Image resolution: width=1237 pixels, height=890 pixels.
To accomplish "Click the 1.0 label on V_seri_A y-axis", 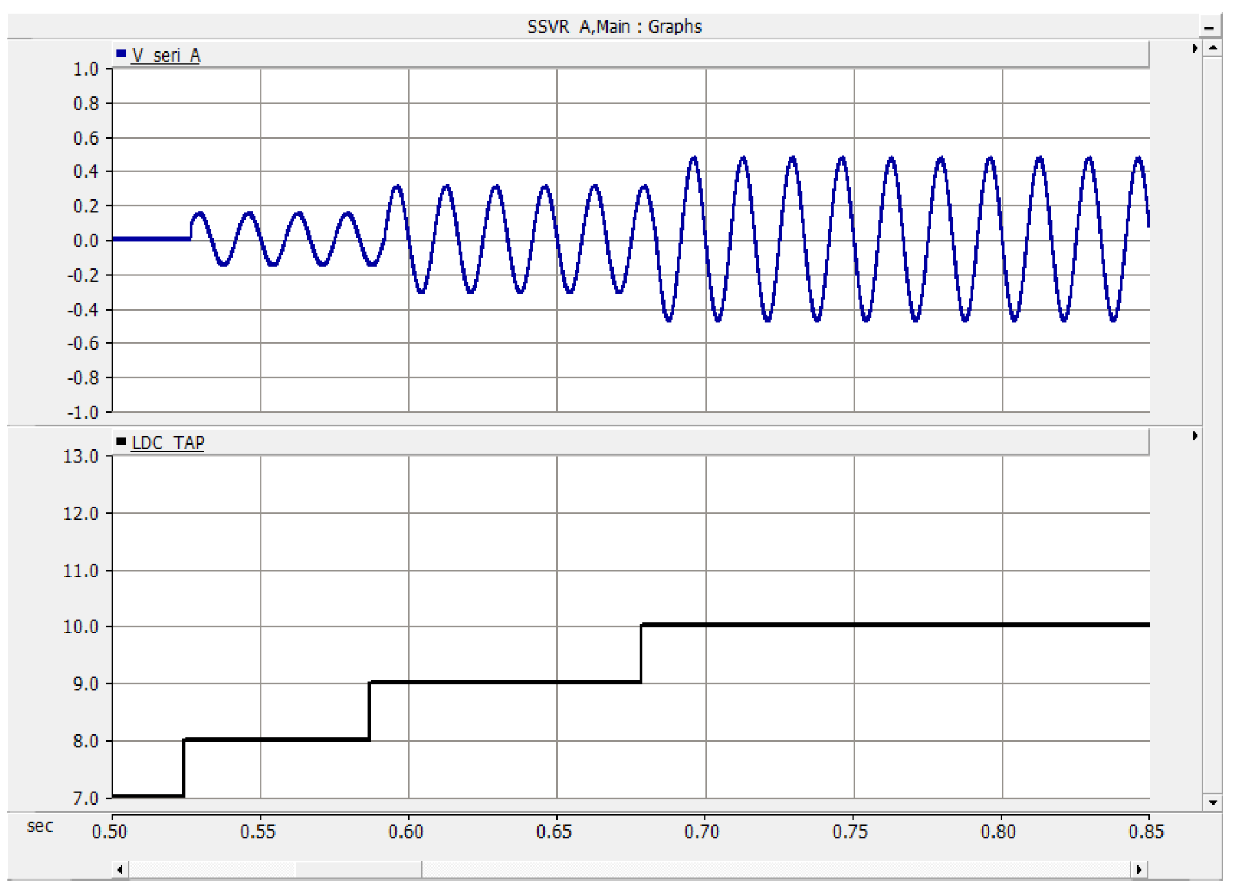I will [85, 69].
